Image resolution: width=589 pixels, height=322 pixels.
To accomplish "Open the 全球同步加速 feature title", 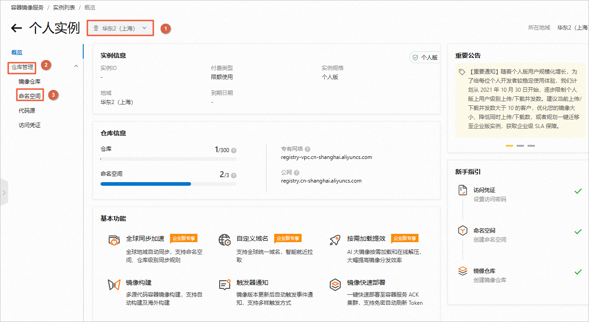I will pos(145,238).
